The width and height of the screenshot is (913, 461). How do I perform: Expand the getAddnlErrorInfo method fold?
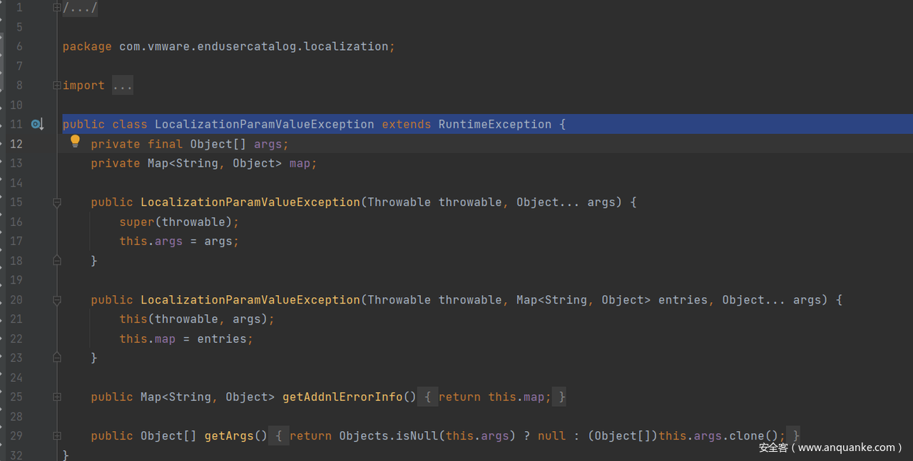click(57, 397)
